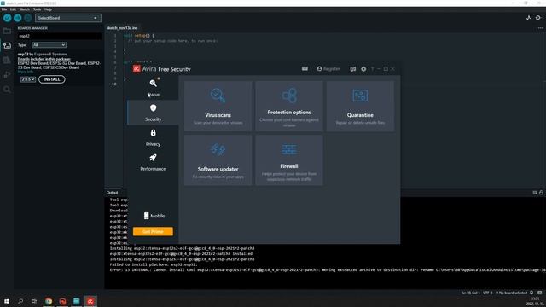Open the Help menu
The height and width of the screenshot is (307, 546).
48,9
